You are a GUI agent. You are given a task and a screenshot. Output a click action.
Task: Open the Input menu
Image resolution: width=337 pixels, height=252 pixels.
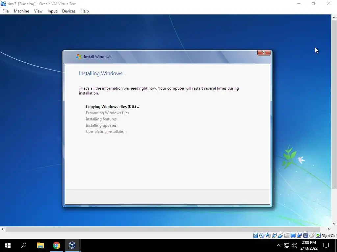pos(52,11)
